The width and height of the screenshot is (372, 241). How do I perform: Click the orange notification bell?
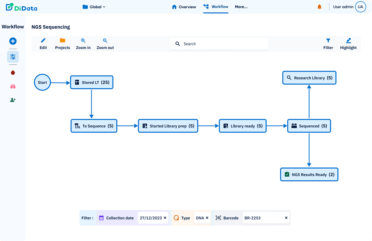click(x=320, y=7)
